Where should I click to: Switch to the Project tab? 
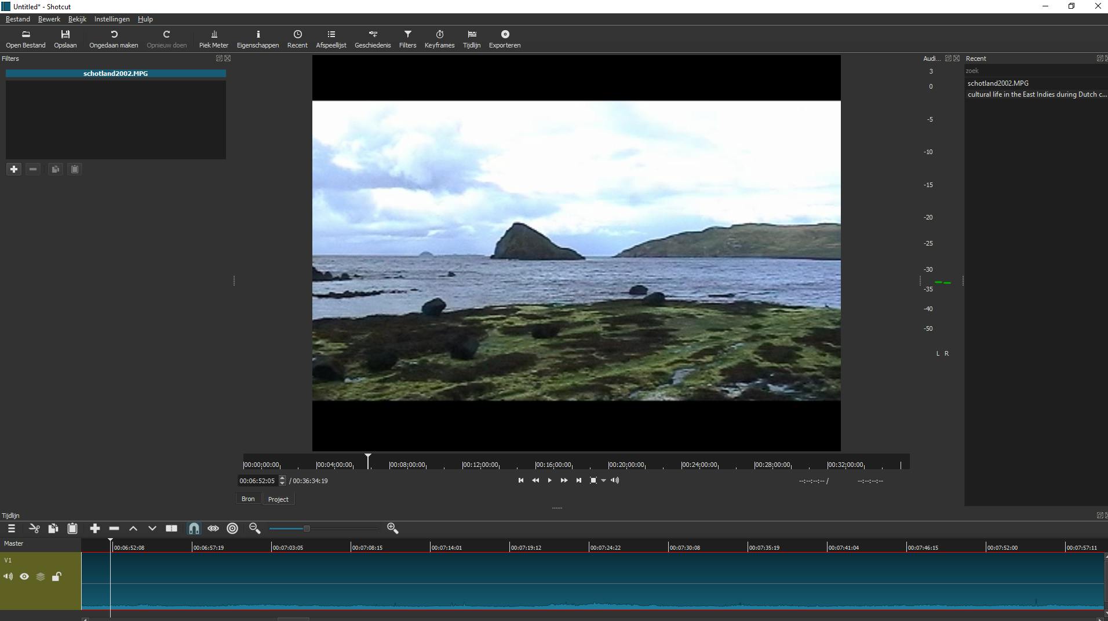[278, 499]
